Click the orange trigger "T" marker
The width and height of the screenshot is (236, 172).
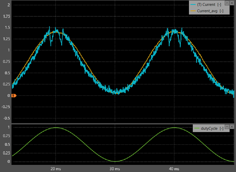(x=13, y=95)
